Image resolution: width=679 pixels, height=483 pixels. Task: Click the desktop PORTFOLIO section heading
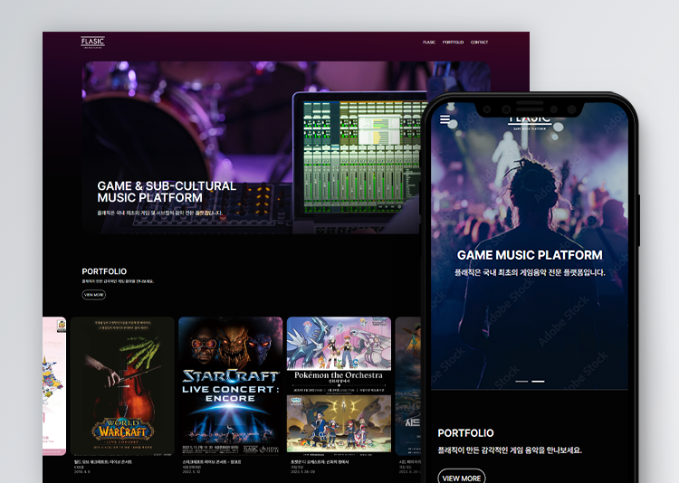click(x=104, y=271)
